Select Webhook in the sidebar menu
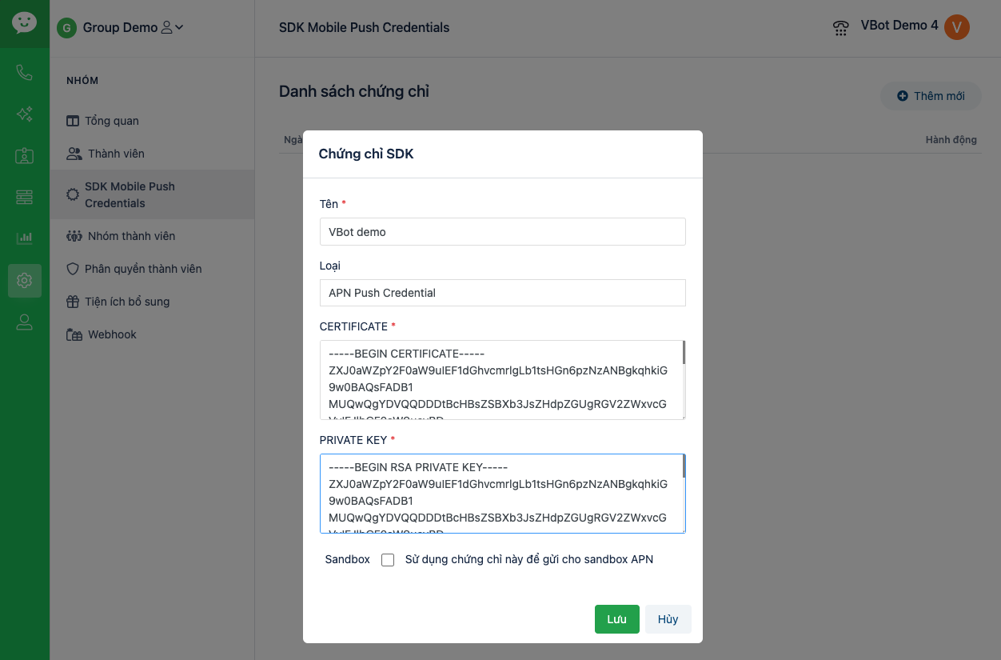The image size is (1001, 660). coord(112,334)
